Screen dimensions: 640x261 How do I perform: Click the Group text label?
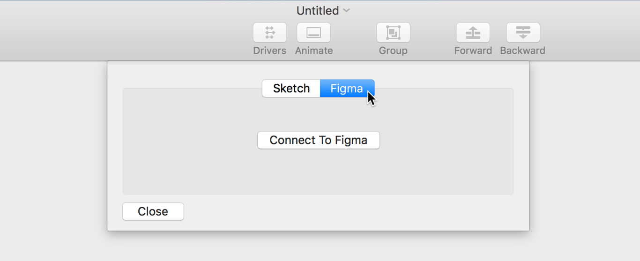[393, 51]
